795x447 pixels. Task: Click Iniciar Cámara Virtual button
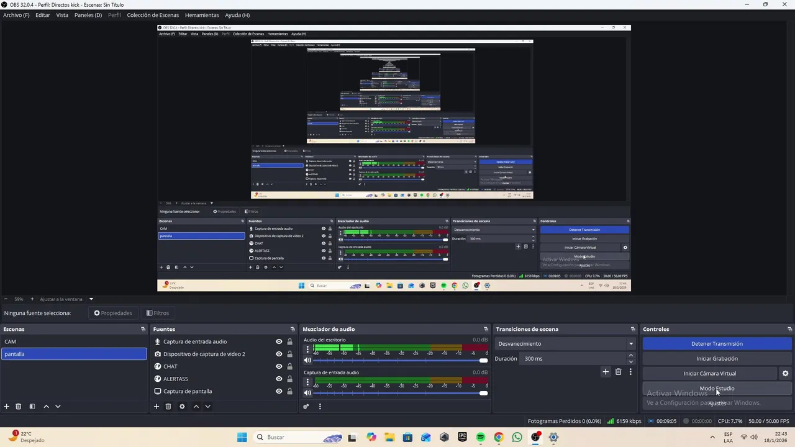(710, 374)
